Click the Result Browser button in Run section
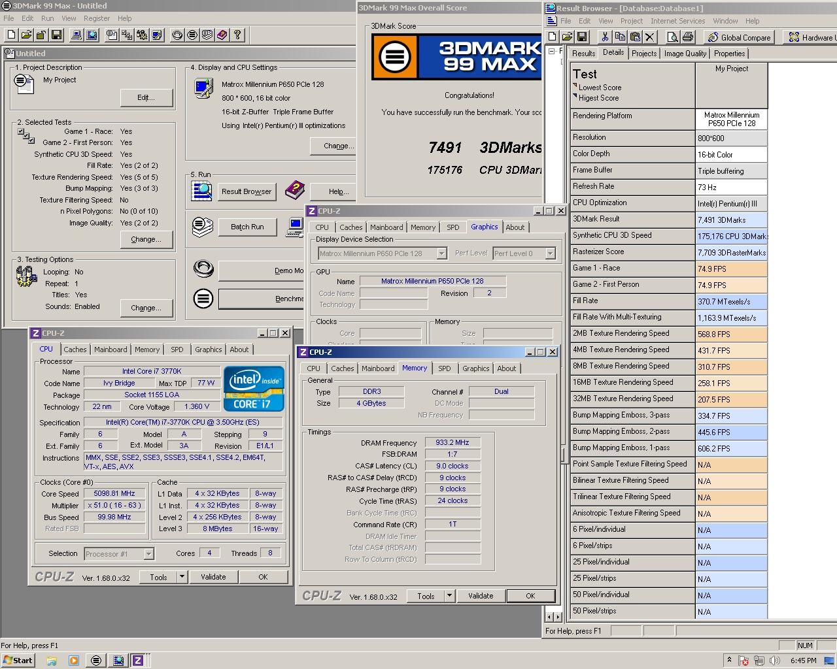The height and width of the screenshot is (669, 837). click(247, 191)
